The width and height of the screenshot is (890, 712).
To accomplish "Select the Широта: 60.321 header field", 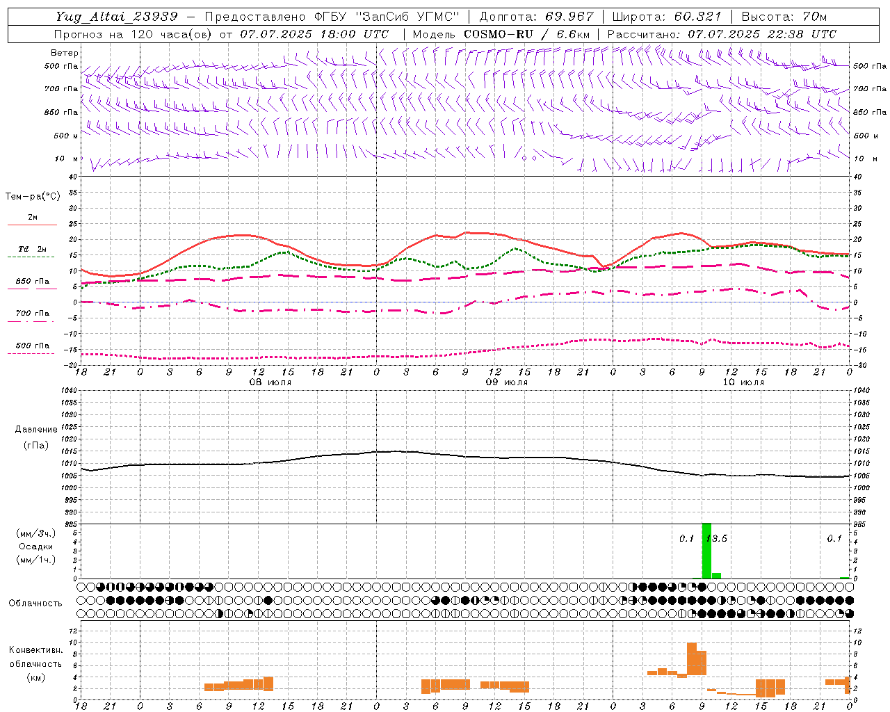I will coord(667,17).
